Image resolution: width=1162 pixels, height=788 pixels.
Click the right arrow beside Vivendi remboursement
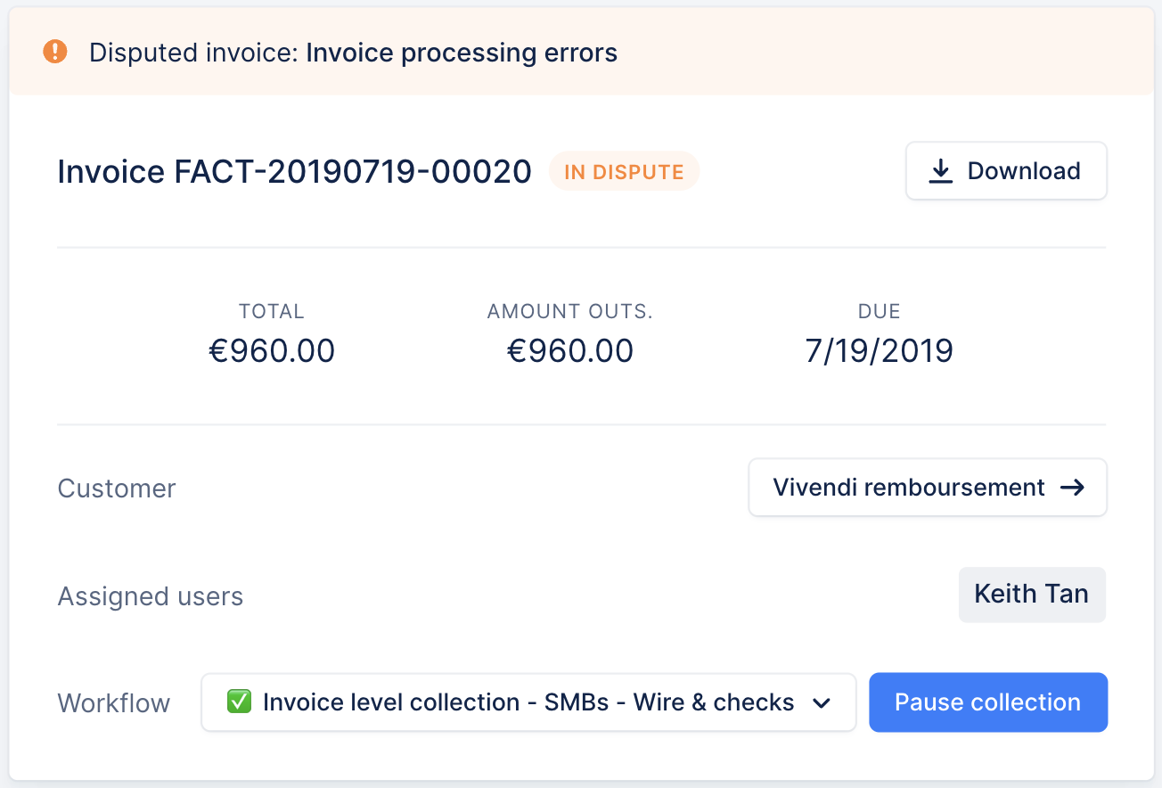pyautogui.click(x=1072, y=488)
